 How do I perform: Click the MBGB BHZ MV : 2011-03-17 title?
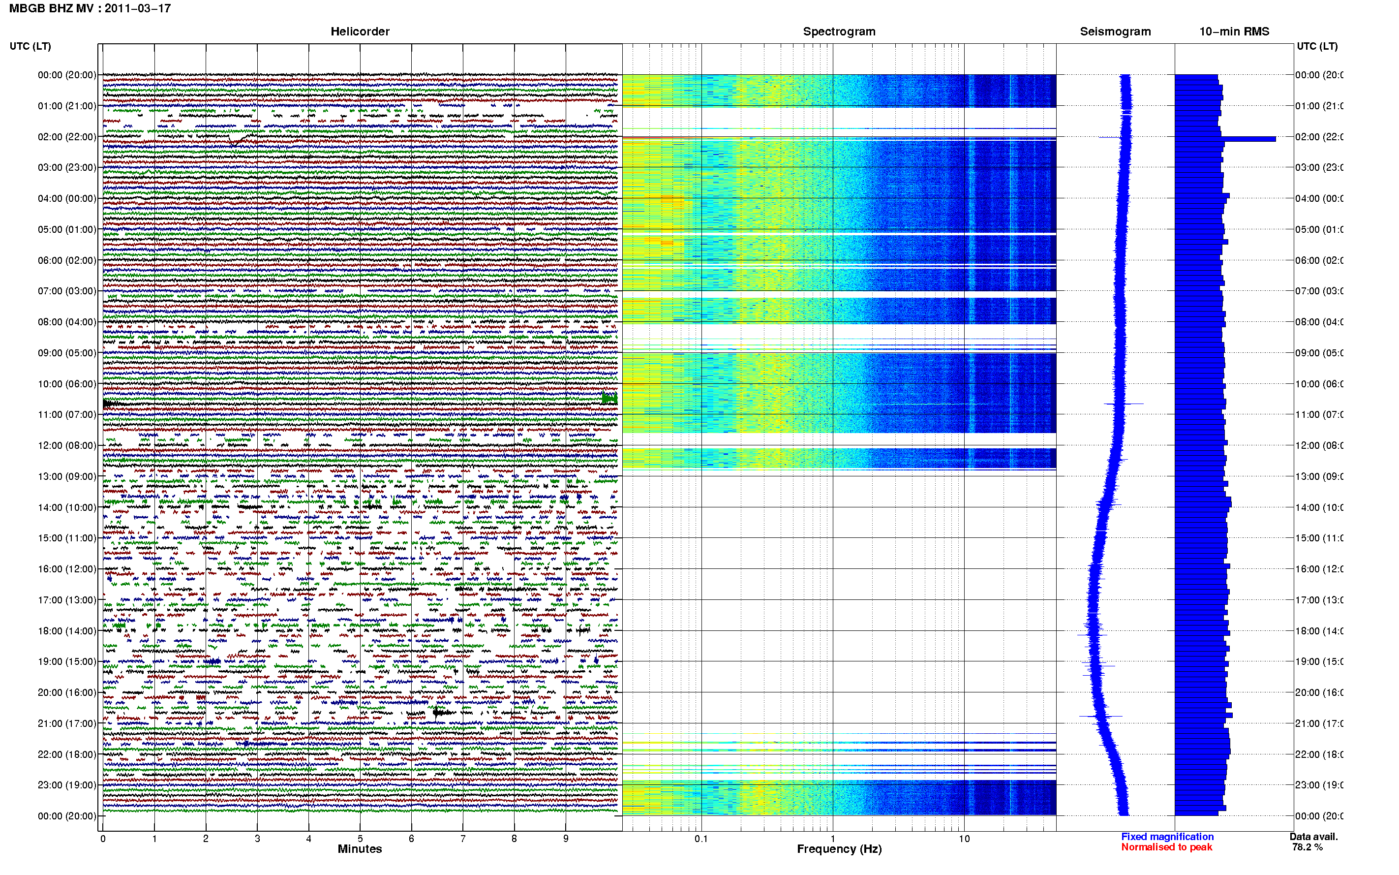(90, 9)
